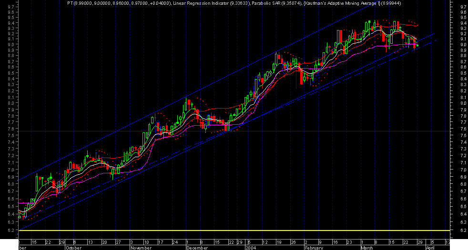The height and width of the screenshot is (250, 468).
Task: Click the November 10 date label
Action: tap(147, 242)
